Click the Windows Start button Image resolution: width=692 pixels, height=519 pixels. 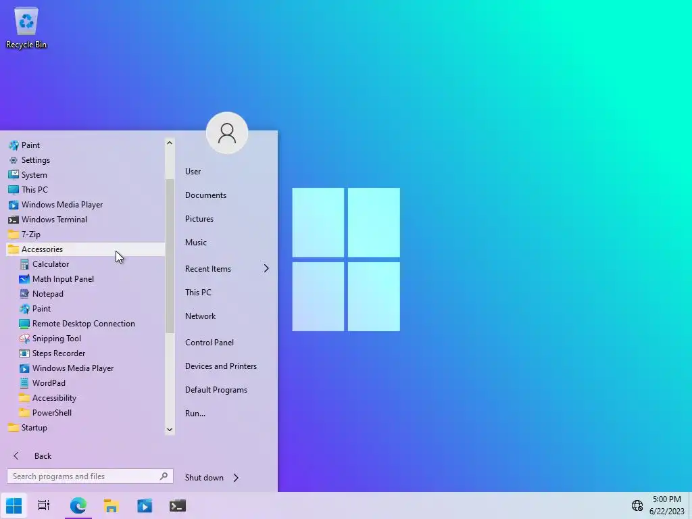coord(14,505)
